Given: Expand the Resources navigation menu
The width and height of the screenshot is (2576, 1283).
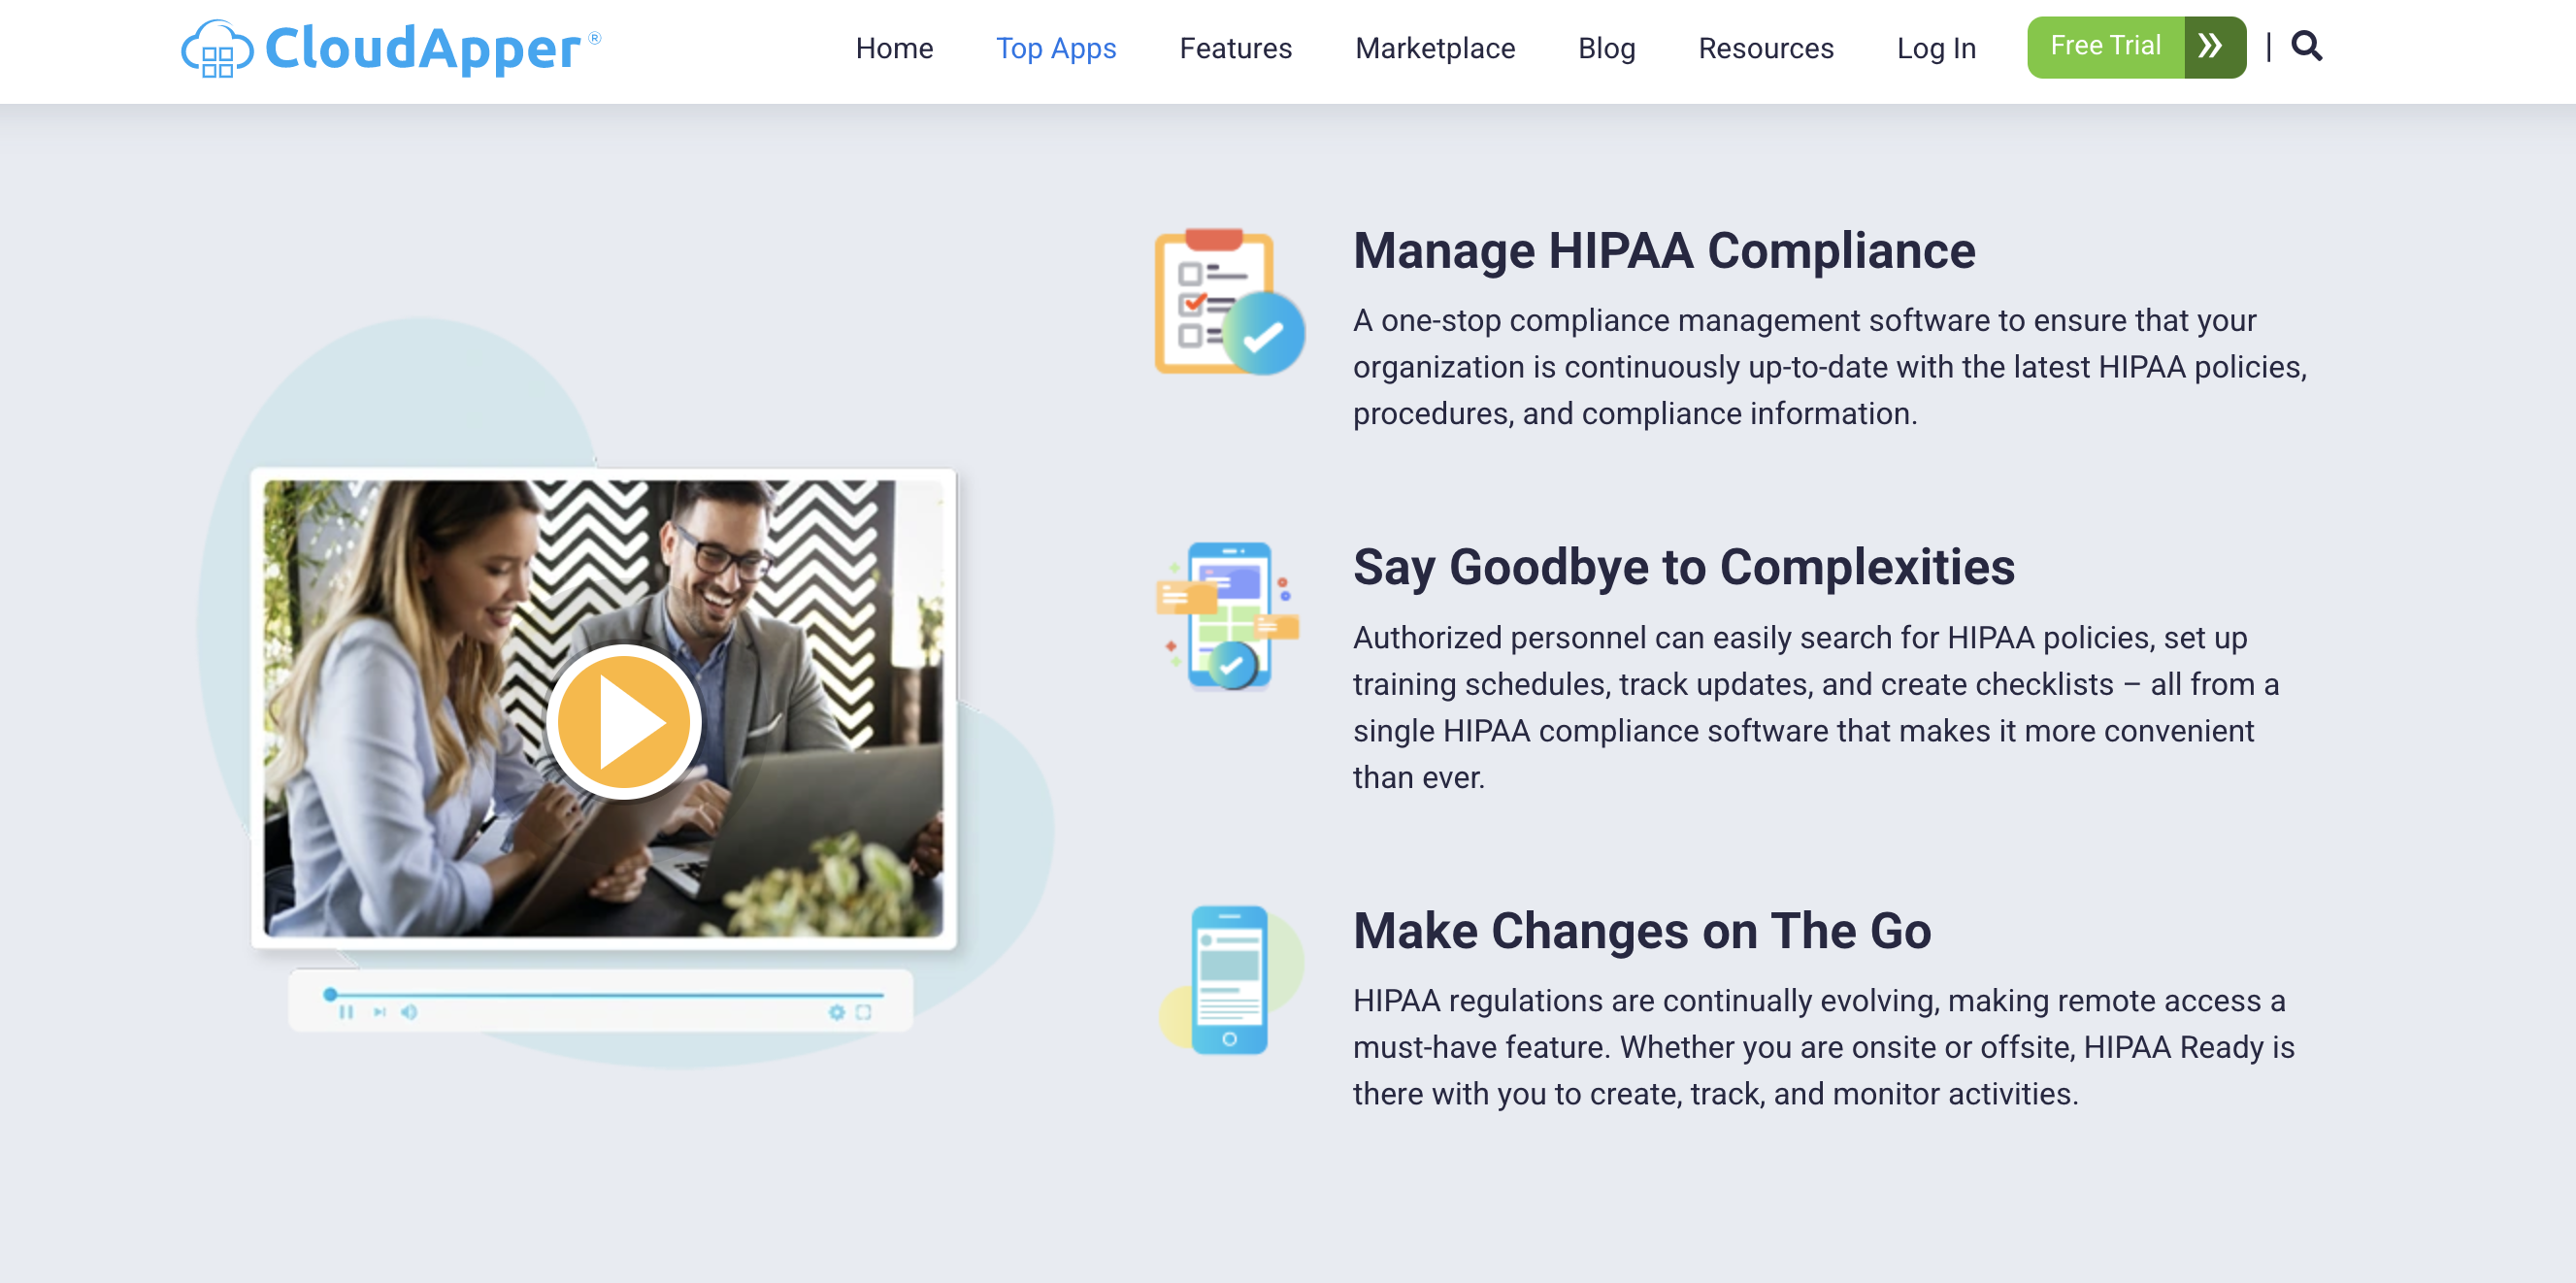Looking at the screenshot, I should tap(1765, 48).
